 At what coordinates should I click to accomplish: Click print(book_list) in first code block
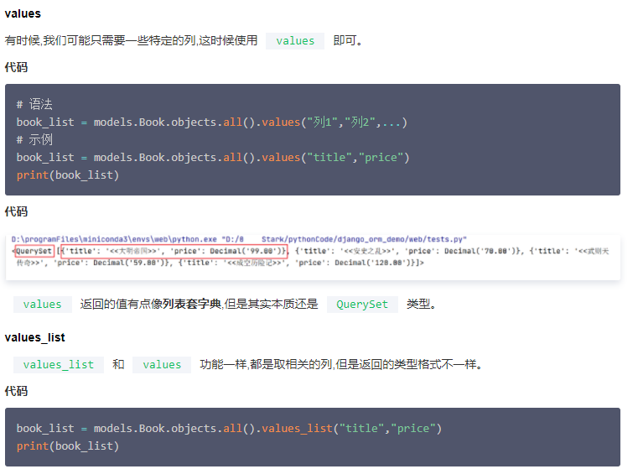click(68, 175)
